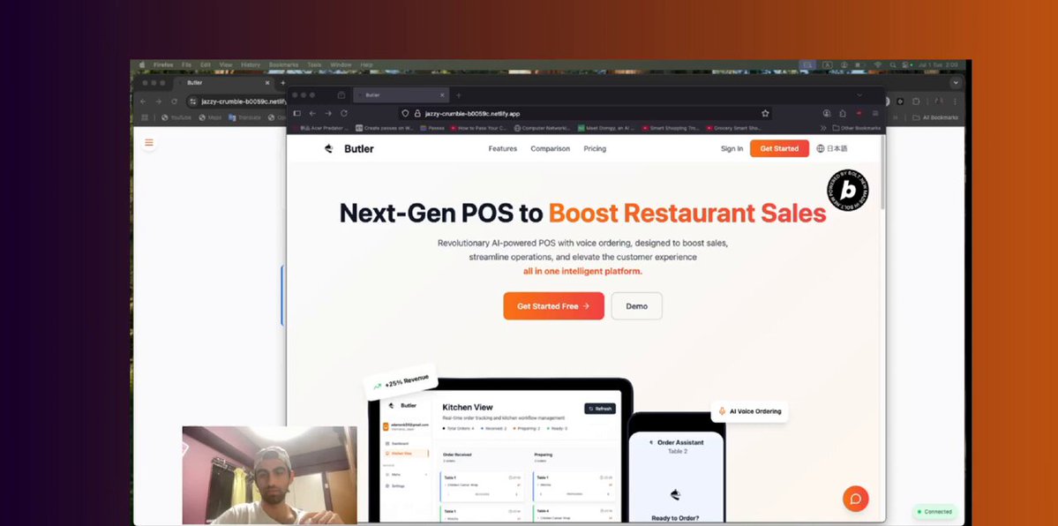Viewport: 1058px width, 526px height.
Task: Select the Butler tab in the Chrome window
Action: 222,82
